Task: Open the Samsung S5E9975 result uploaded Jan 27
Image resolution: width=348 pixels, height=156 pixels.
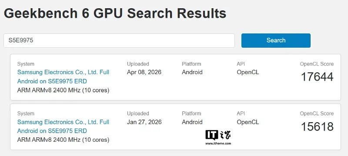Action: [63, 127]
